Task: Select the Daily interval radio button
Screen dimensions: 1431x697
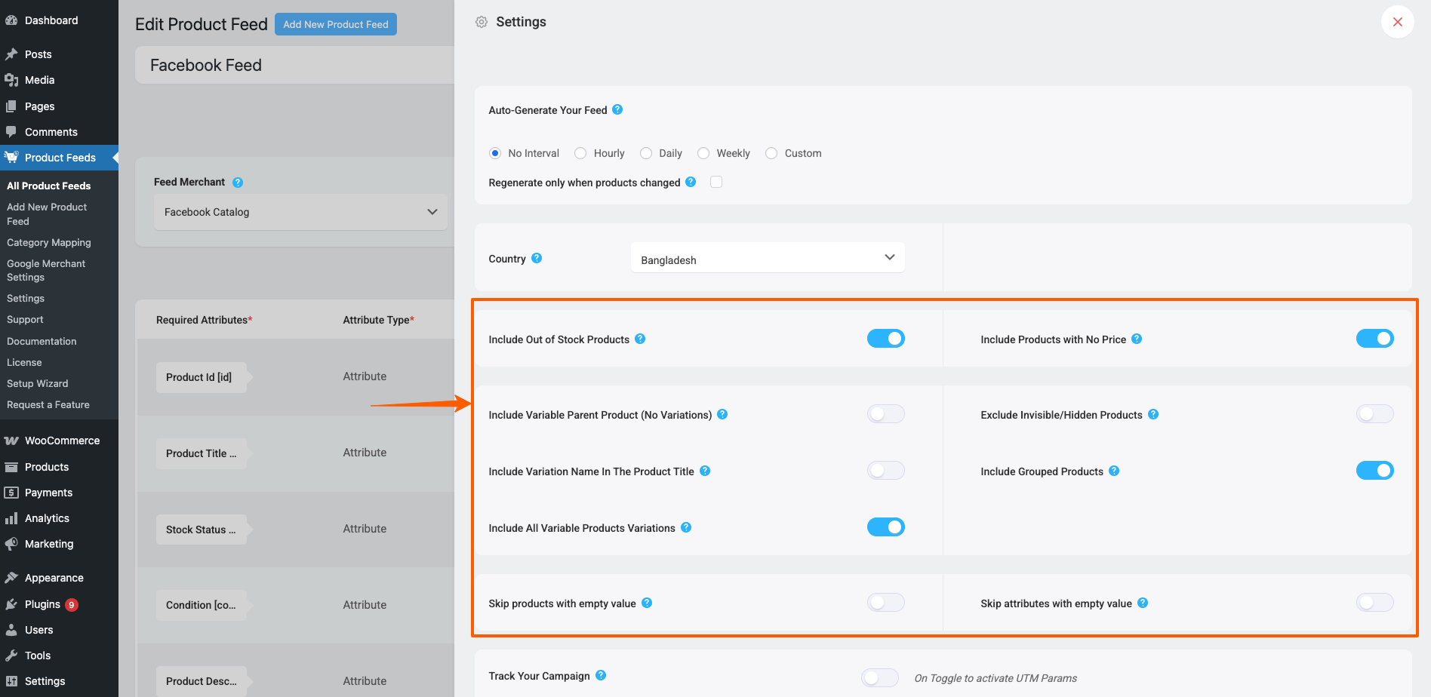Action: coord(646,153)
